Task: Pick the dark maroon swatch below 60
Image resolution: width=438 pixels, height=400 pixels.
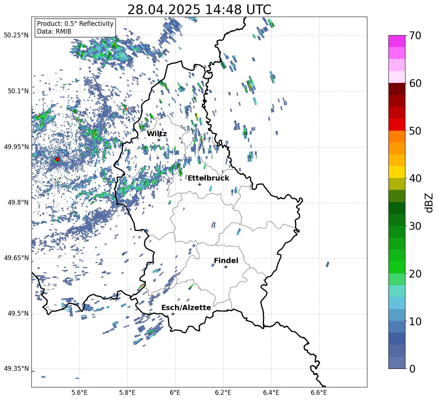Action: (397, 89)
